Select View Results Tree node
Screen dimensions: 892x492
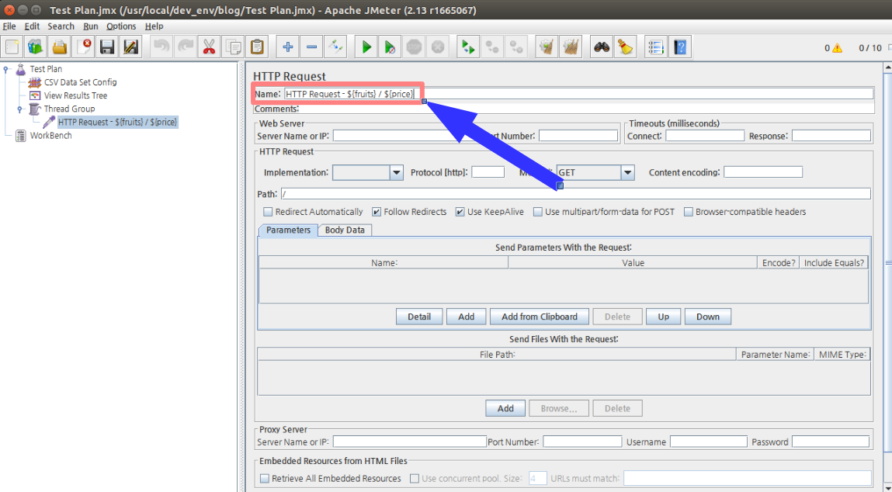[x=75, y=95]
